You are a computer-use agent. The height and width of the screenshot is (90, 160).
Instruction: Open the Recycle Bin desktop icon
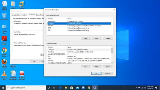click(x=4, y=16)
